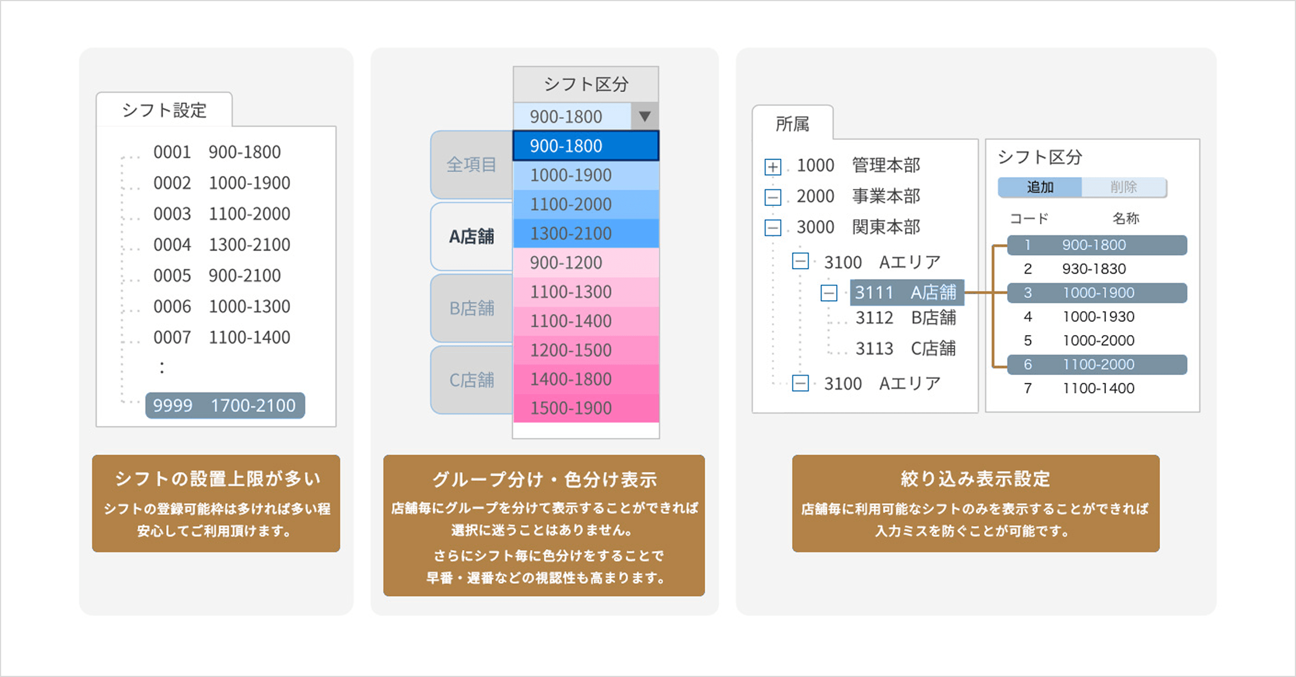Choose the 1000-1900 light blue option

[x=586, y=175]
